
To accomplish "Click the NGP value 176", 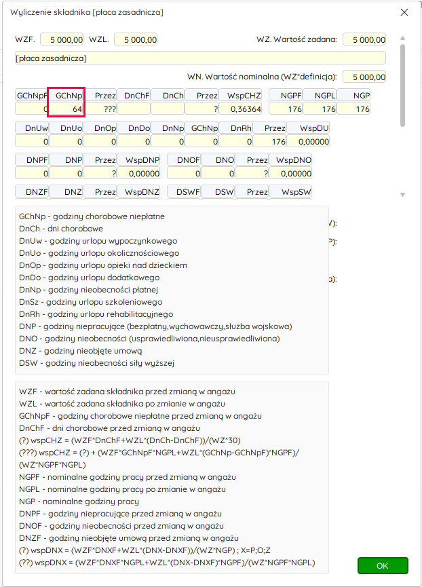I will [x=353, y=109].
